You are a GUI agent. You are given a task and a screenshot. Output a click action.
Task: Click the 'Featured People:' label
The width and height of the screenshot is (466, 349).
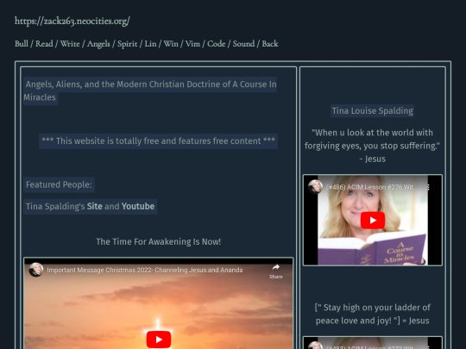point(59,184)
